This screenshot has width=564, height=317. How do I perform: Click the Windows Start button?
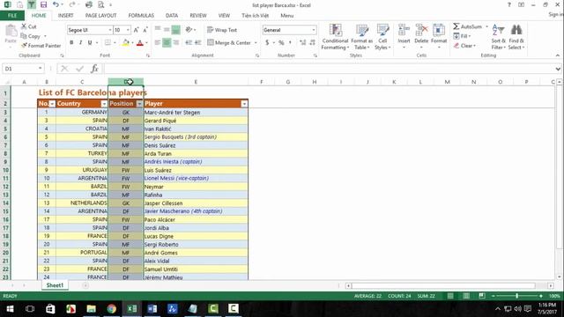[10, 309]
